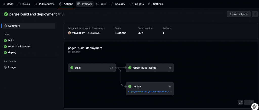This screenshot has height=110, width=259.
Task: Select the Summary home item
Action: pos(14,26)
